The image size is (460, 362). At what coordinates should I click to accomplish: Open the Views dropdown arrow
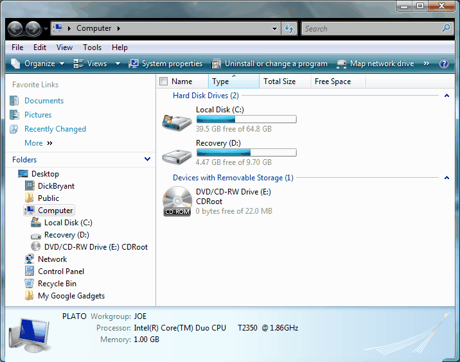click(118, 64)
